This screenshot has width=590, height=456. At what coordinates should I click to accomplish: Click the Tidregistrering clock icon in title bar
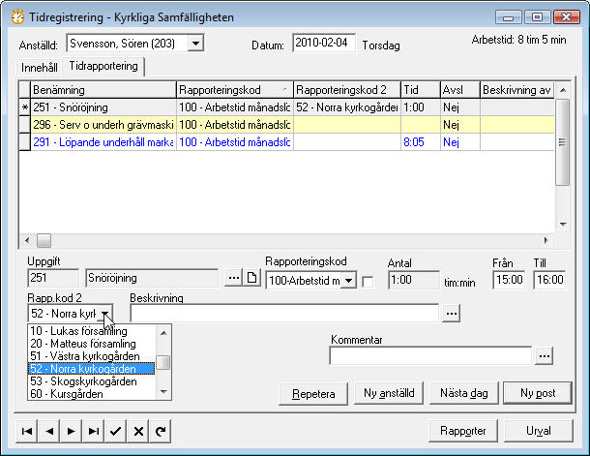(x=17, y=17)
